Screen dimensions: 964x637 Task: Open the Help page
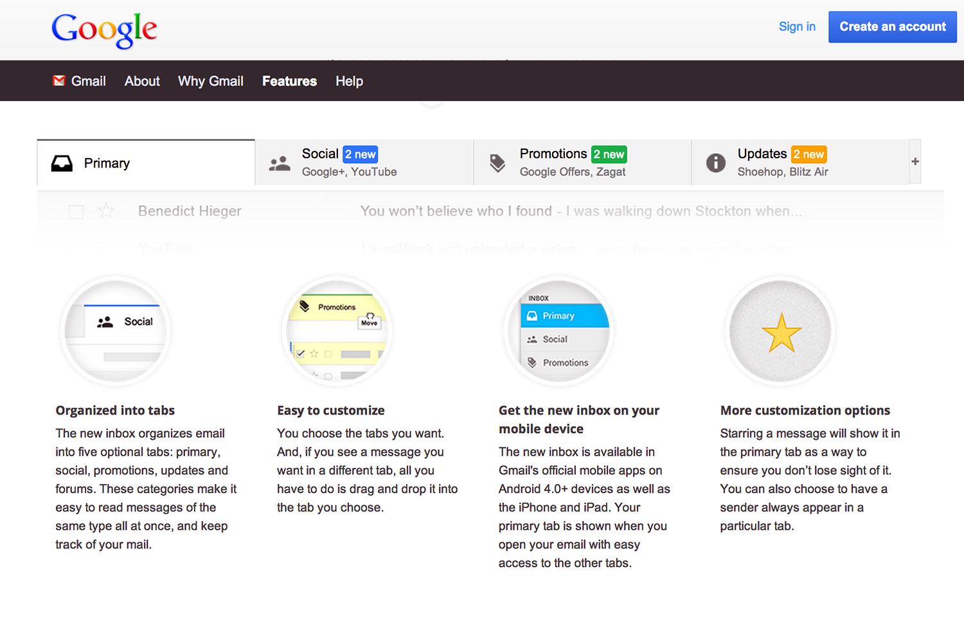[x=349, y=81]
